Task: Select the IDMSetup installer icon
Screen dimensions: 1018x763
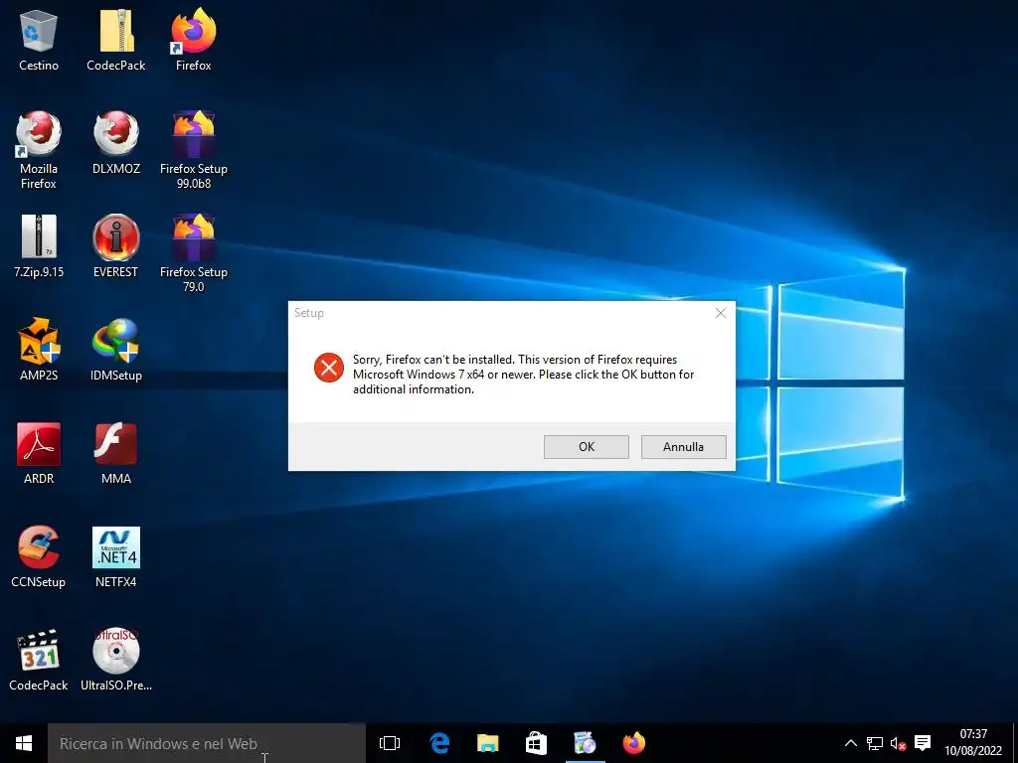Action: [x=116, y=350]
